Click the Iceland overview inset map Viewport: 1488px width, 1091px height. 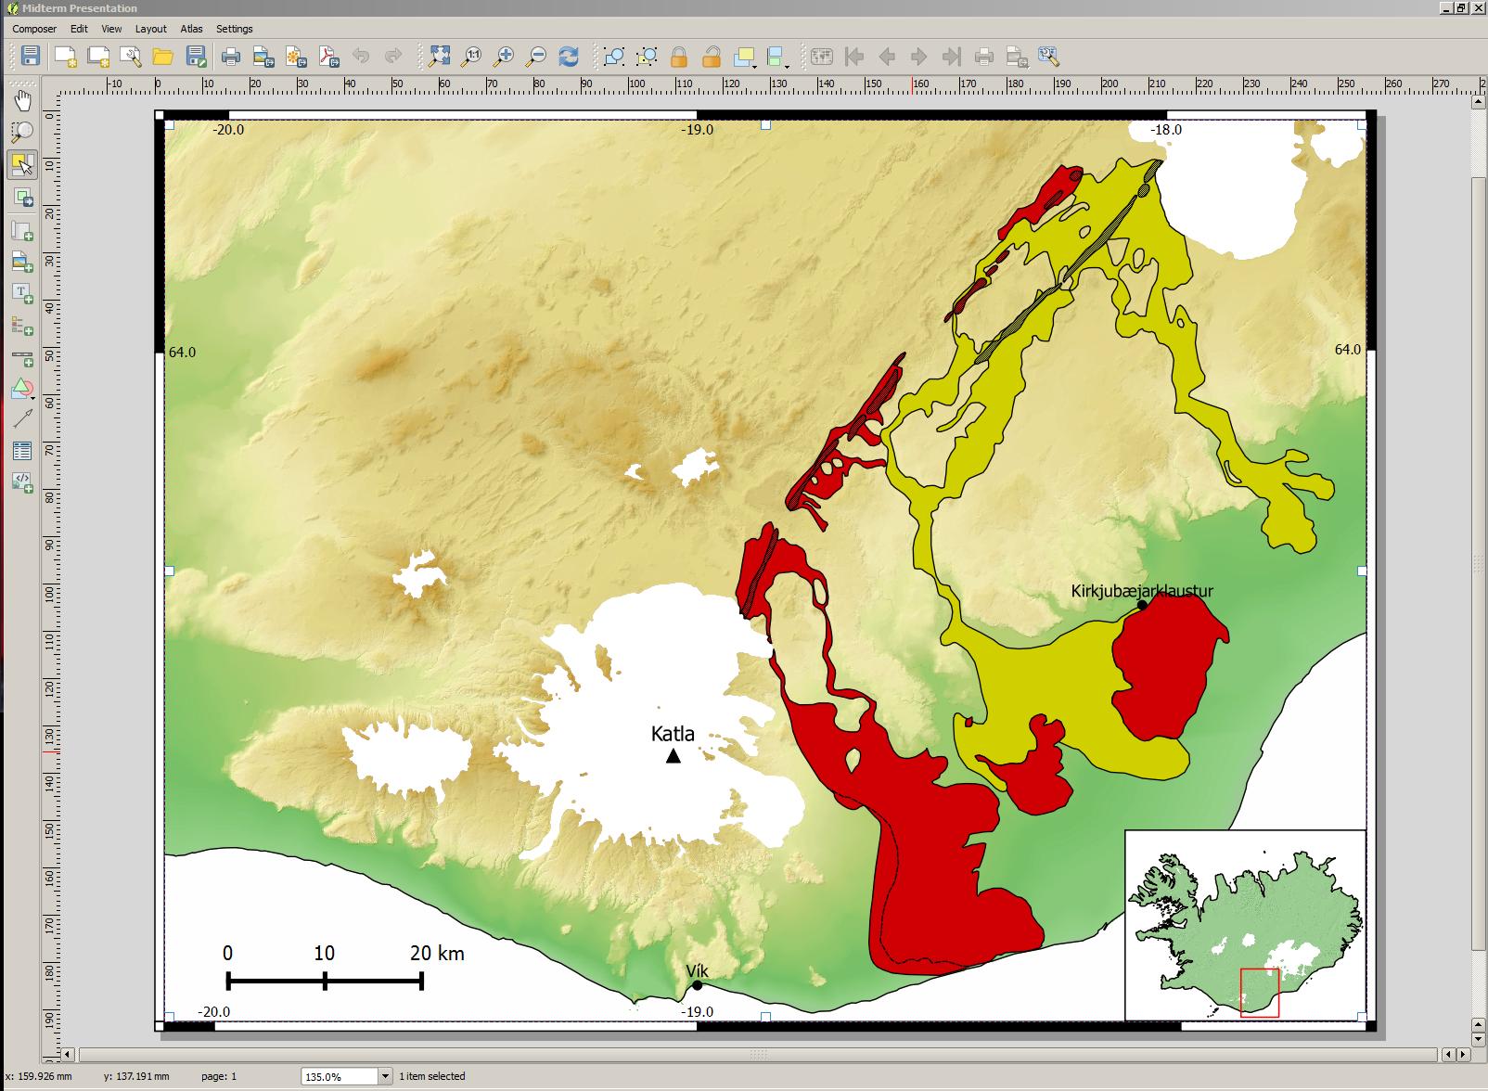pos(1245,925)
